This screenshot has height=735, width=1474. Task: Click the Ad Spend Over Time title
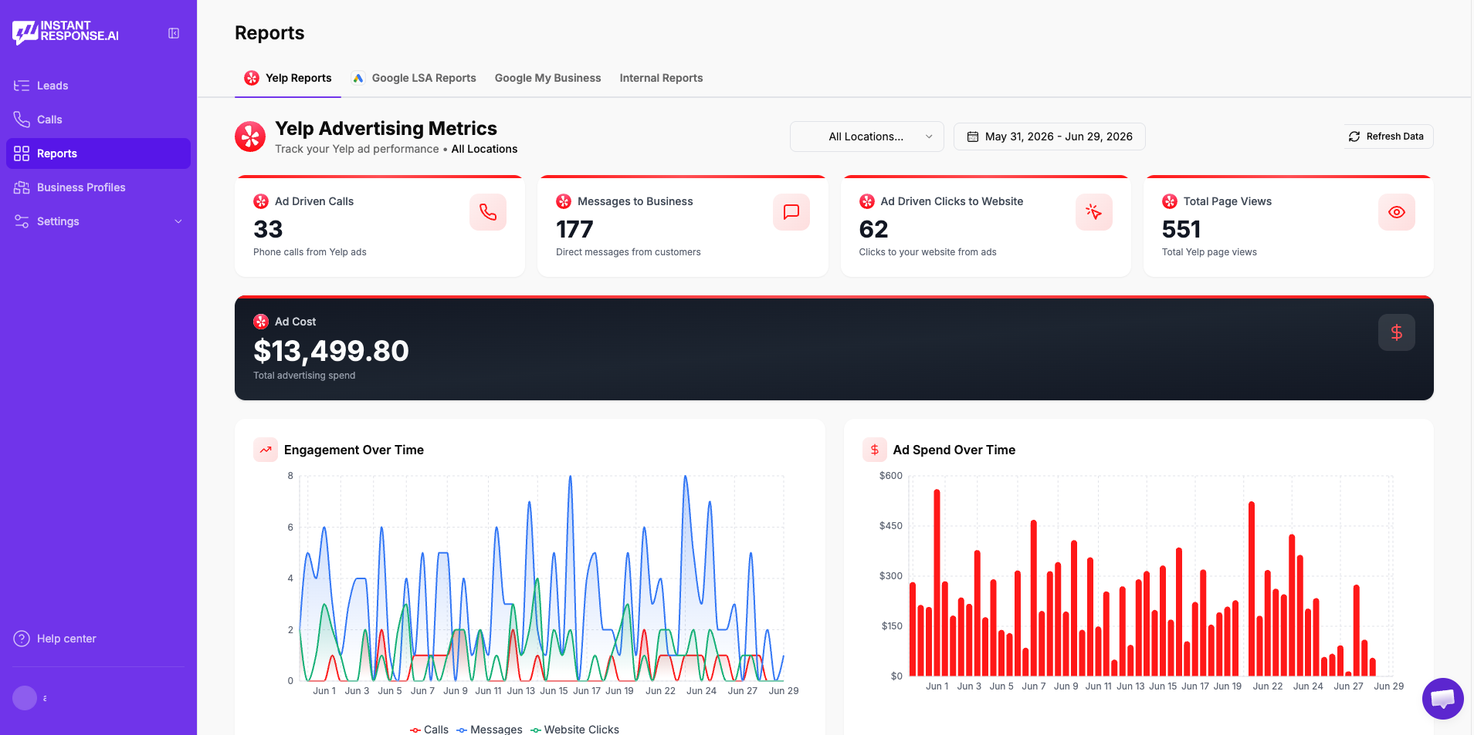pos(954,450)
